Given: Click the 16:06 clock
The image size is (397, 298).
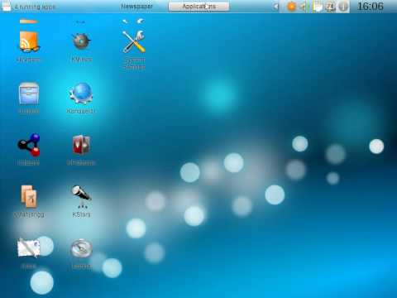Looking at the screenshot, I should [x=371, y=7].
